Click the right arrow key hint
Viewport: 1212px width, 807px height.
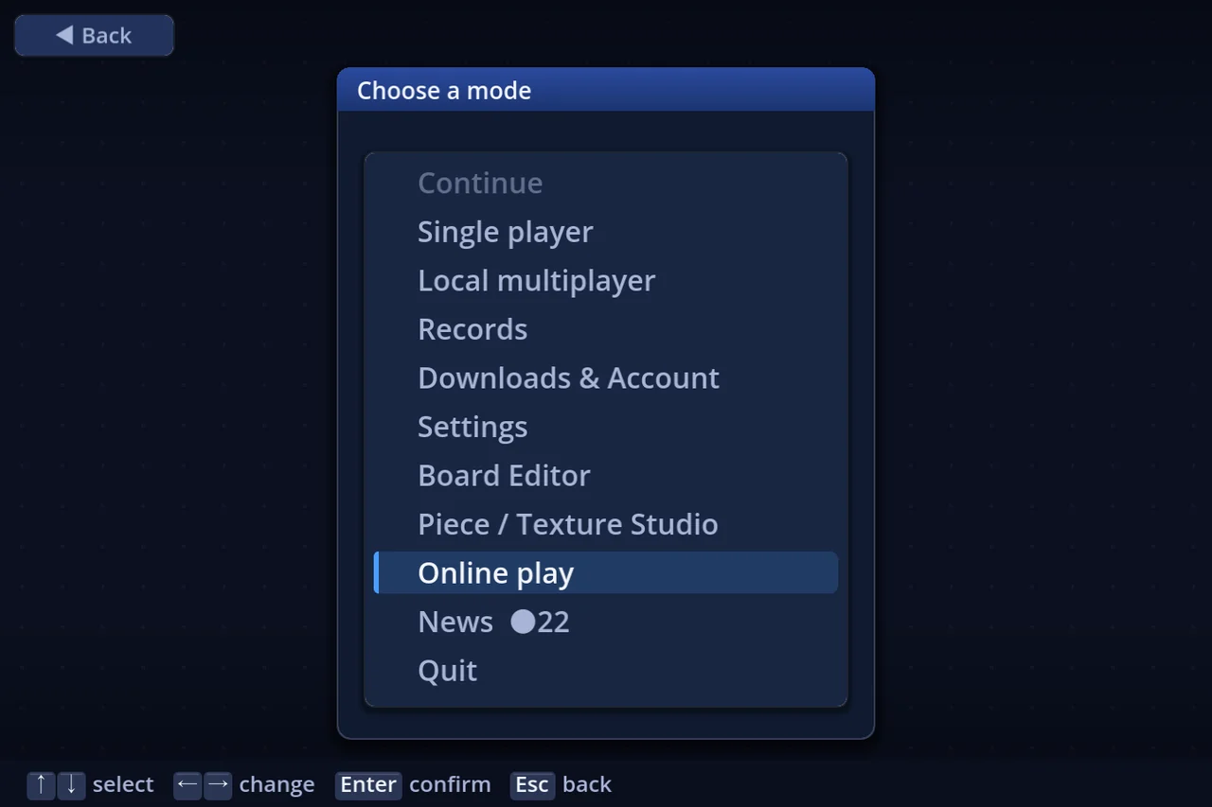[x=218, y=784]
